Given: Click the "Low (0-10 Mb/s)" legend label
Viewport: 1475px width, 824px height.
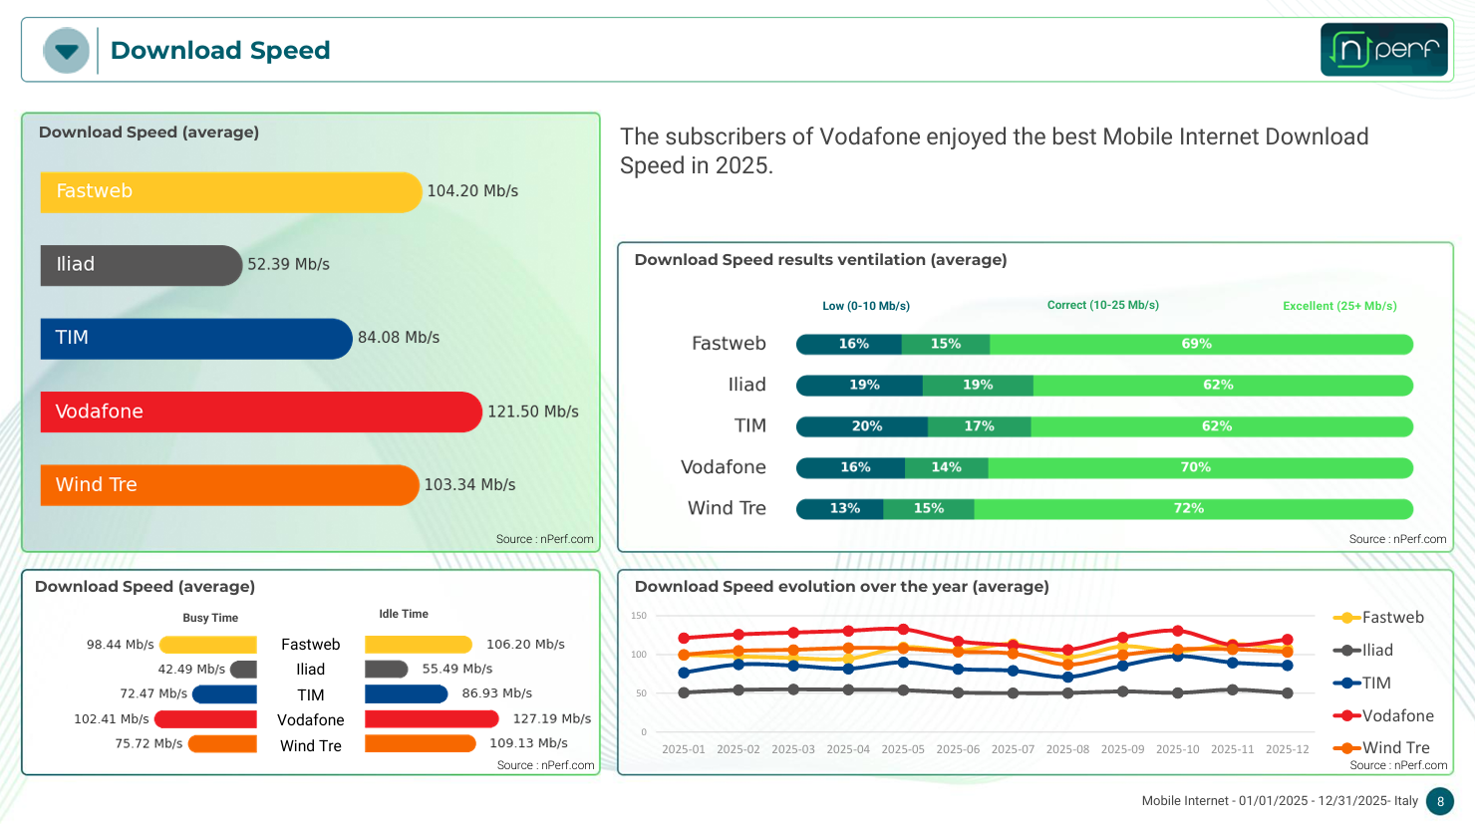Looking at the screenshot, I should 866,306.
